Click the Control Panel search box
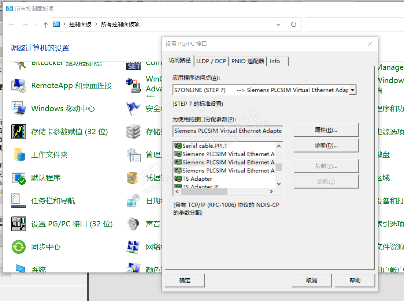The width and height of the screenshot is (404, 301). click(355, 25)
